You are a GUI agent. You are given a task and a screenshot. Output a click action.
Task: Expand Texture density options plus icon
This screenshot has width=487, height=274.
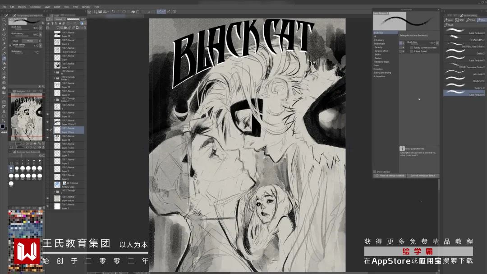pyautogui.click(x=10, y=46)
